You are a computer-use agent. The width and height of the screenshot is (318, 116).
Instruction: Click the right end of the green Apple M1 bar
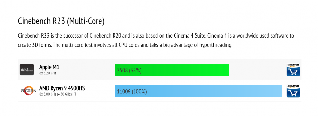pos(228,70)
